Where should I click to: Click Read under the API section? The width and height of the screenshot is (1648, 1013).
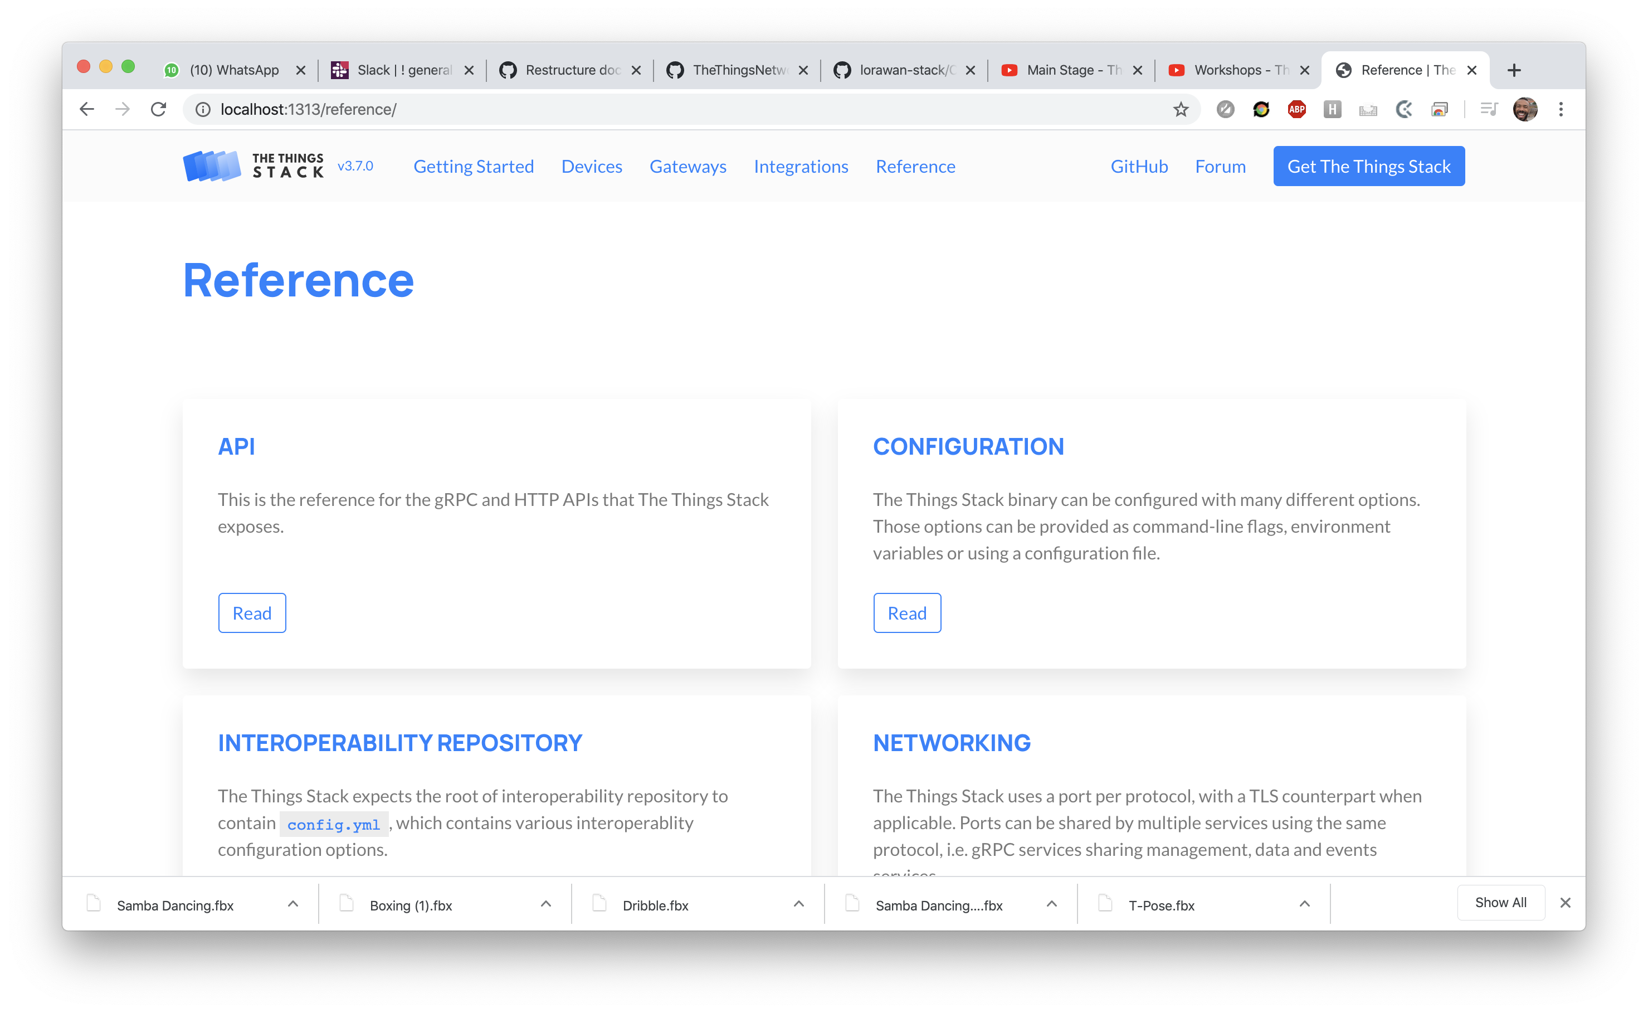252,612
